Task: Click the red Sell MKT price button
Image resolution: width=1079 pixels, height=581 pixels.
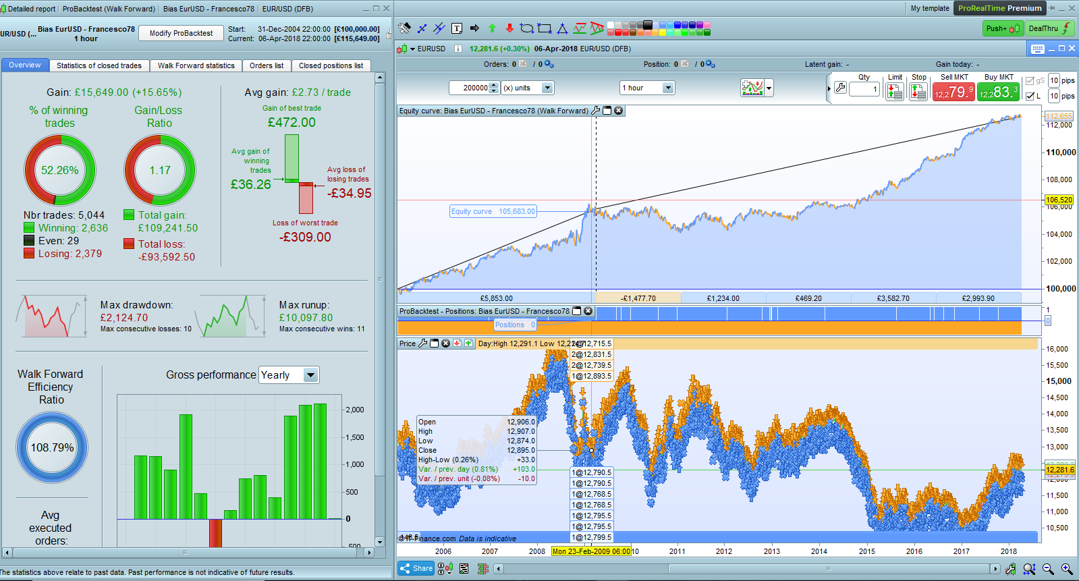Action: pos(953,92)
